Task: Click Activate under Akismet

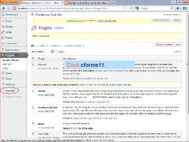Action: (x=42, y=68)
